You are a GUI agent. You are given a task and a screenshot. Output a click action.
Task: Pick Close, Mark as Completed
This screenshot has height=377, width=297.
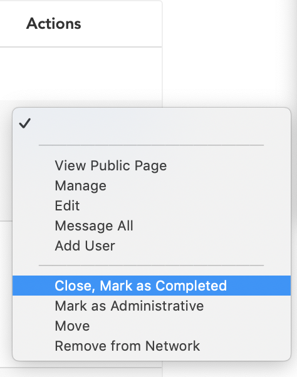[152, 286]
